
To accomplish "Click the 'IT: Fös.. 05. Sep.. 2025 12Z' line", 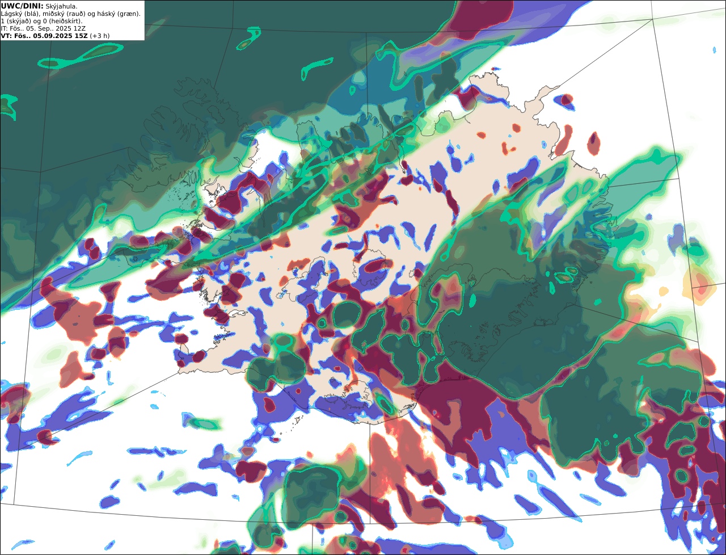I will [43, 28].
